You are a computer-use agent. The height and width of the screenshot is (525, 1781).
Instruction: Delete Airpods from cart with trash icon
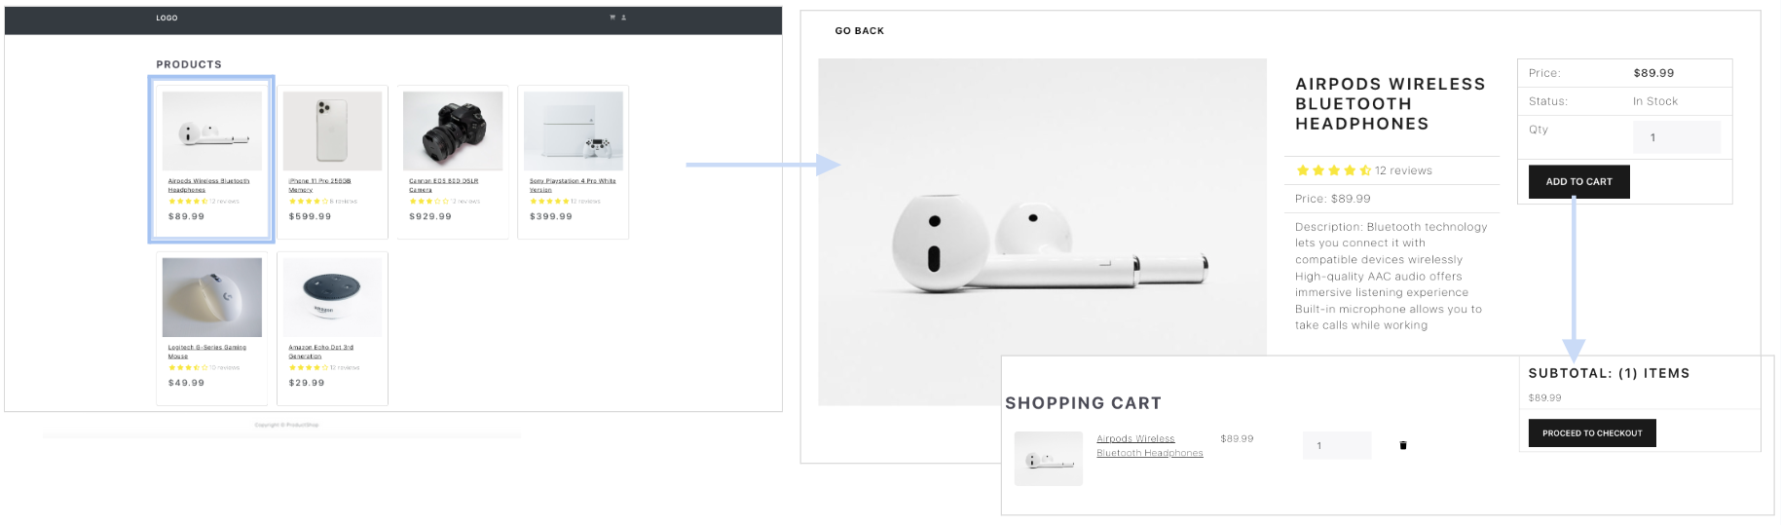point(1403,445)
